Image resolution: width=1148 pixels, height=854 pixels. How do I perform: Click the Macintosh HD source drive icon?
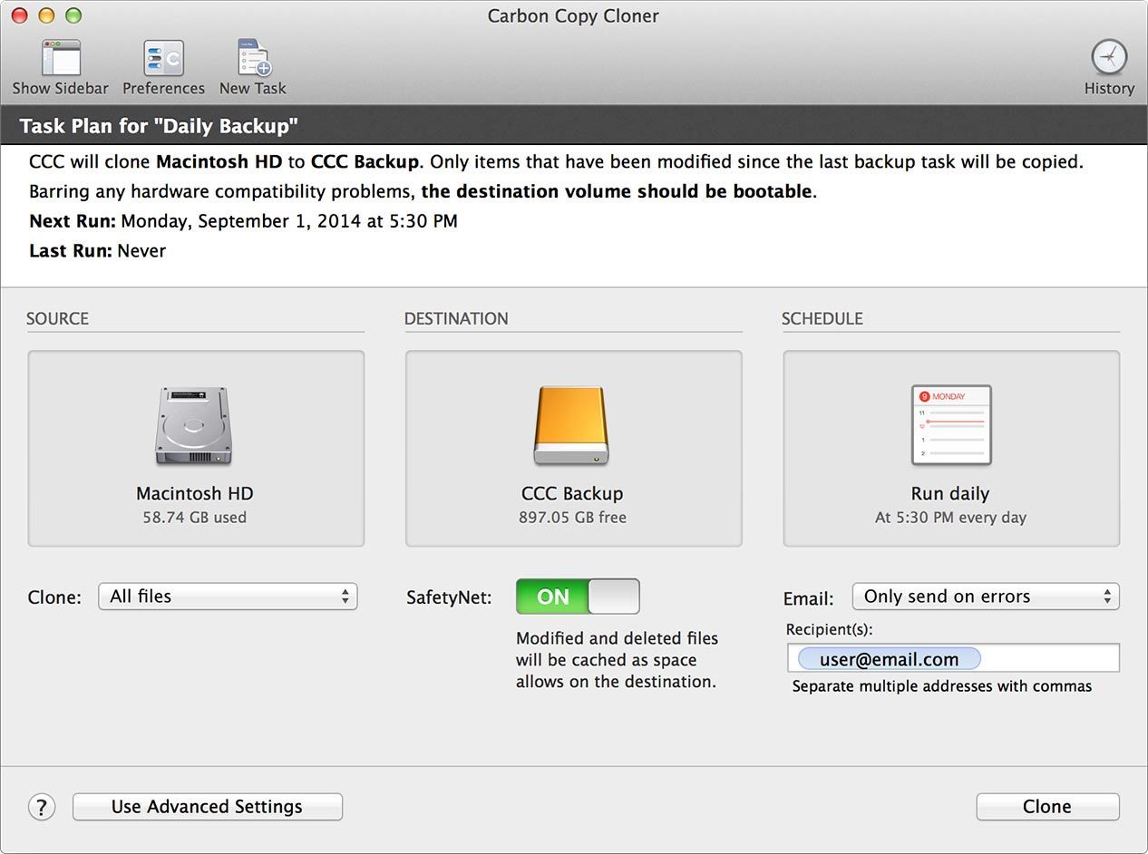[x=193, y=426]
